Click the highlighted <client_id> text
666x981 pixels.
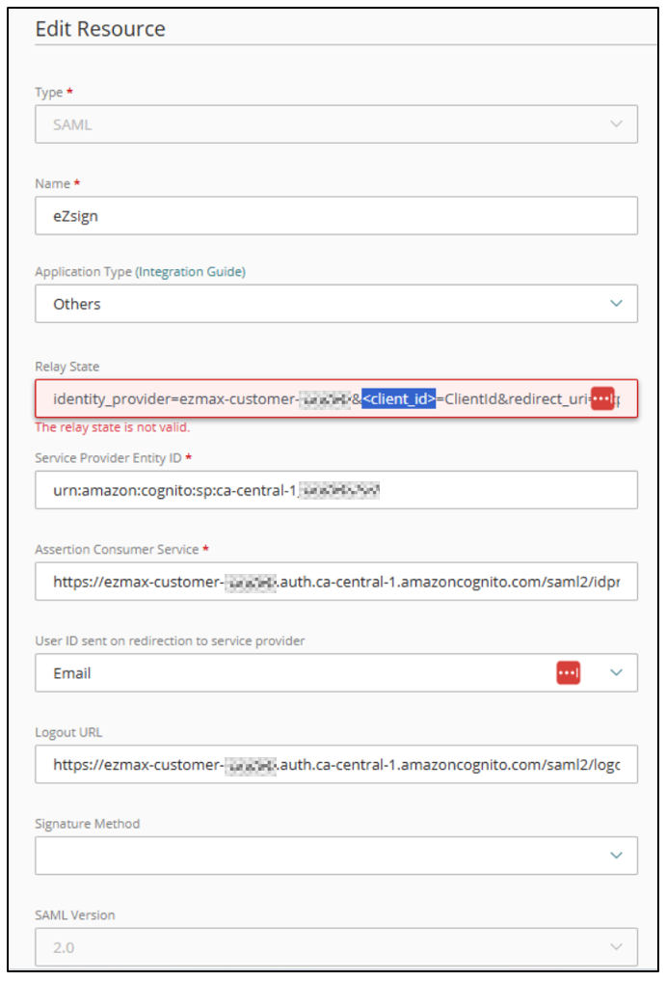[398, 398]
